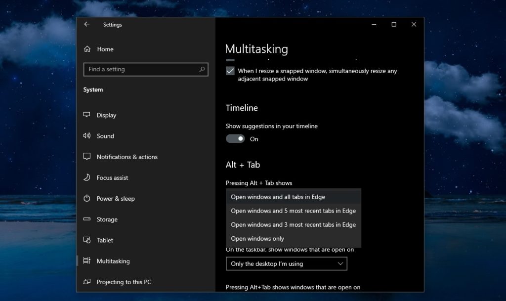Uncheck simultaneous resize of snapped windows
Viewport: 506px width, 301px height.
(x=230, y=71)
